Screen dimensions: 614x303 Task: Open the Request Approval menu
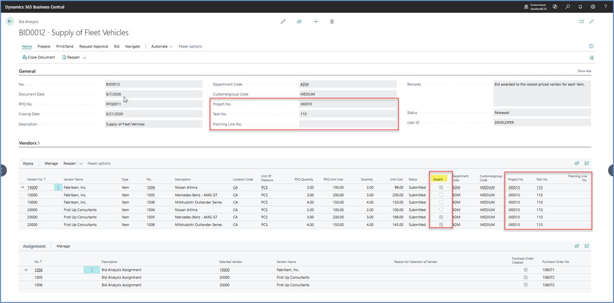(x=93, y=46)
